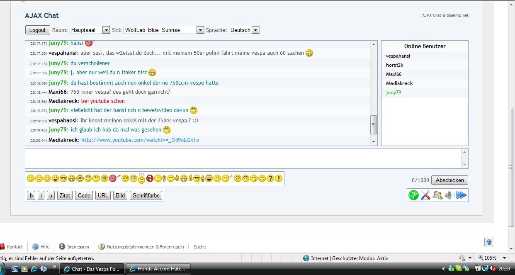
Task: Open the Schriftfarbe font color picker
Action: [146, 196]
